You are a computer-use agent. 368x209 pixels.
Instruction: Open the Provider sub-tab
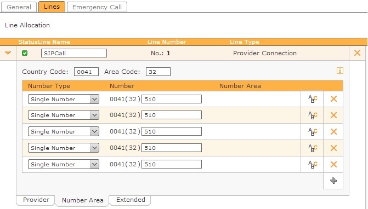[36, 200]
